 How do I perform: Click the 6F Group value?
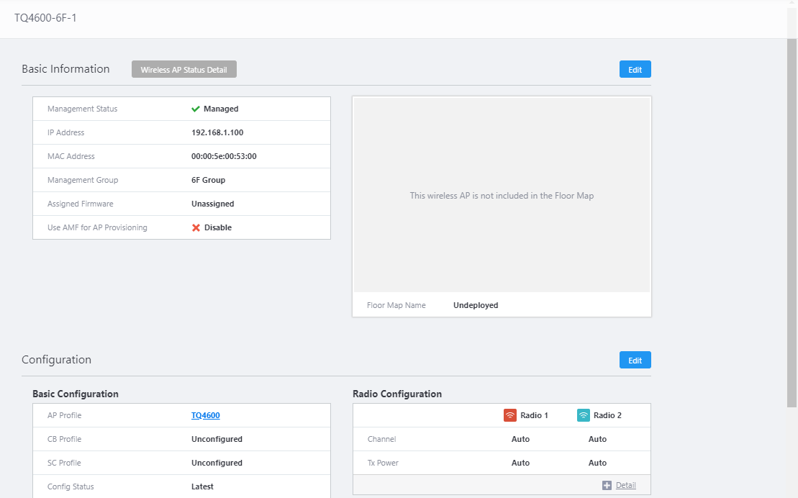[x=208, y=180]
